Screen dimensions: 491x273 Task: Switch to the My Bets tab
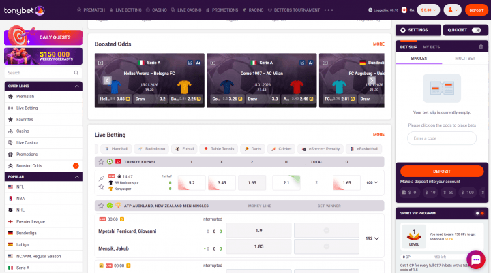point(431,47)
